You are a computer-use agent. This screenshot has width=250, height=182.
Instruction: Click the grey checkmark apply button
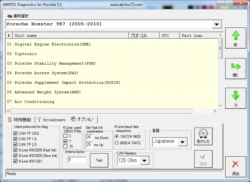pyautogui.click(x=203, y=159)
